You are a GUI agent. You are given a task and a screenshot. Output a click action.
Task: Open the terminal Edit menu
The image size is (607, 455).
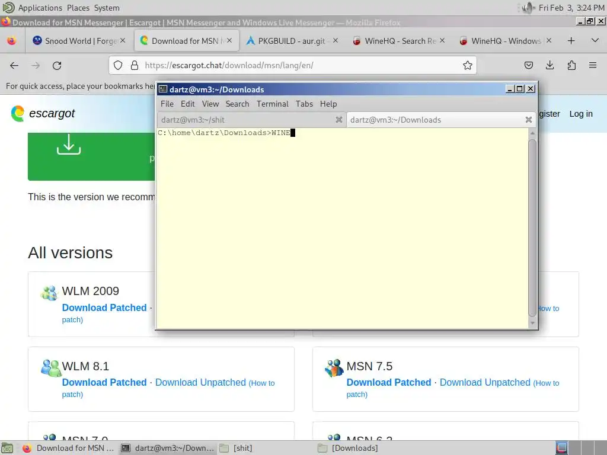187,104
